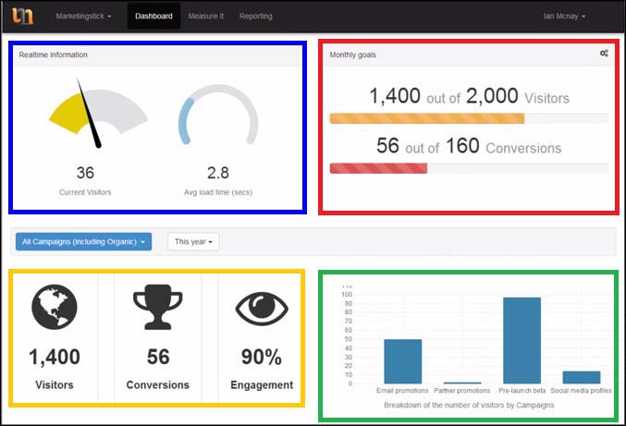Select the Social media profiles bar
Screen dimensions: 626x426
[581, 377]
